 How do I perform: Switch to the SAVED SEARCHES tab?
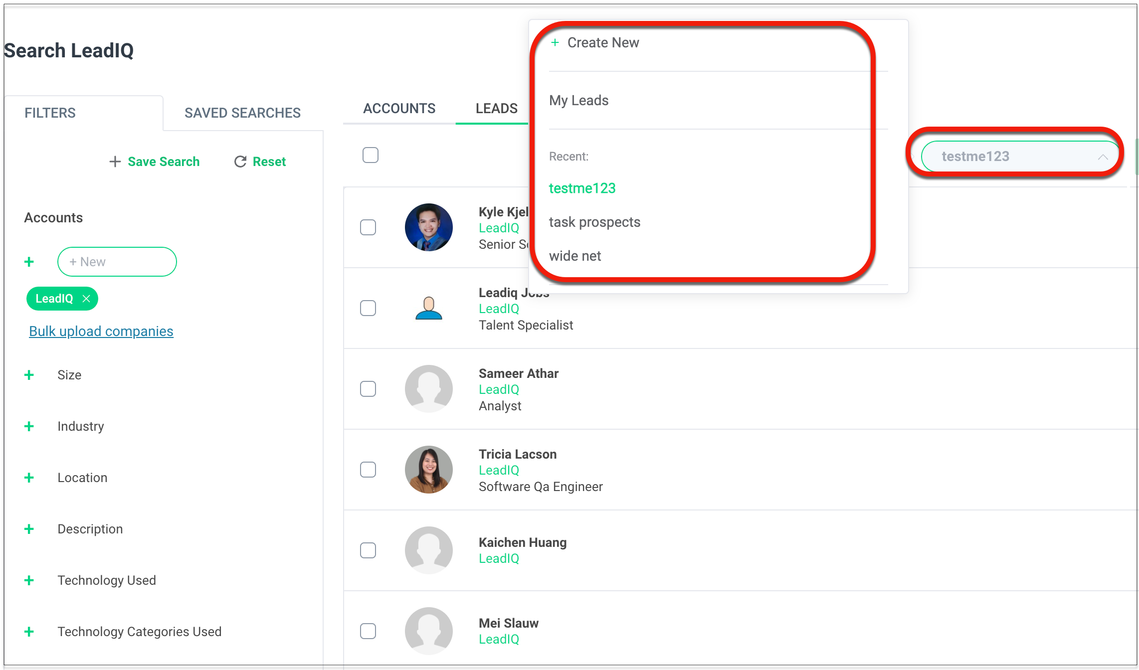tap(242, 113)
